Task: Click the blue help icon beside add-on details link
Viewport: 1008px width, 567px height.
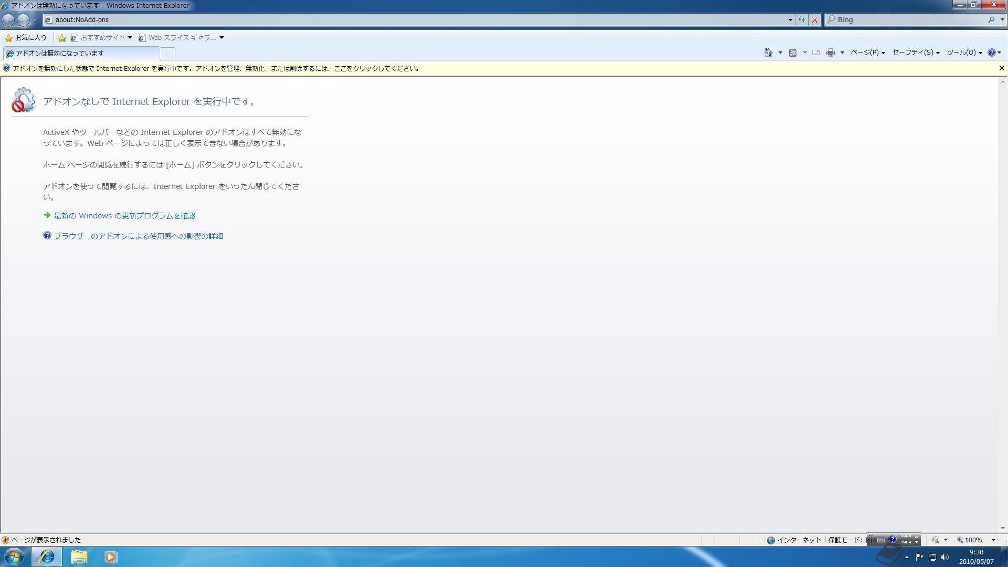Action: click(47, 236)
